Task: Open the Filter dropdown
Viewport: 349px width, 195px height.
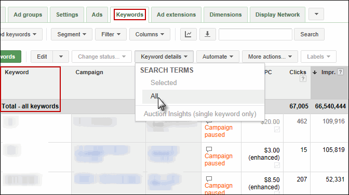Action: click(111, 34)
